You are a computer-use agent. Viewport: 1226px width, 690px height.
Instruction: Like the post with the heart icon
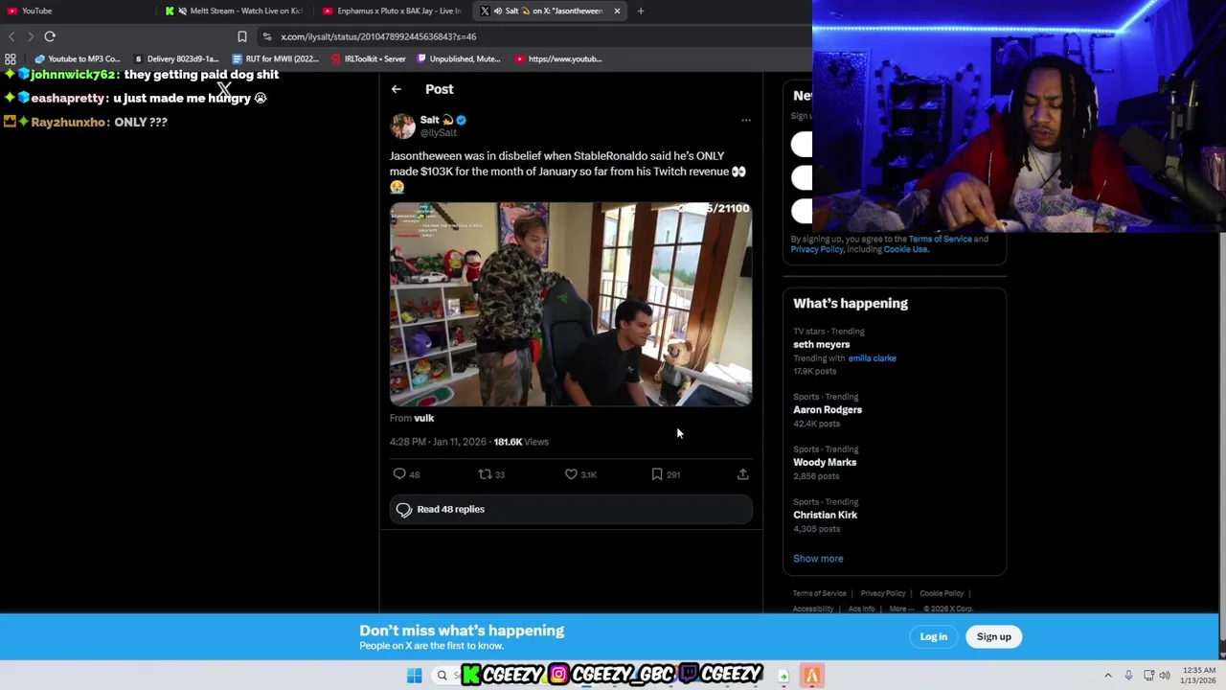(571, 474)
